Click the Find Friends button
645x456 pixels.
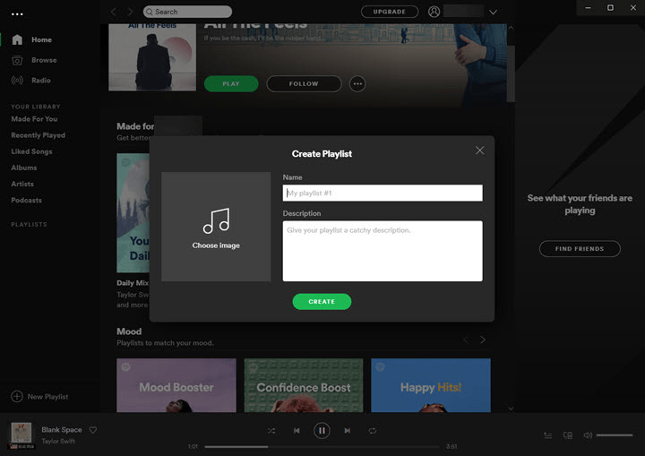(x=580, y=248)
